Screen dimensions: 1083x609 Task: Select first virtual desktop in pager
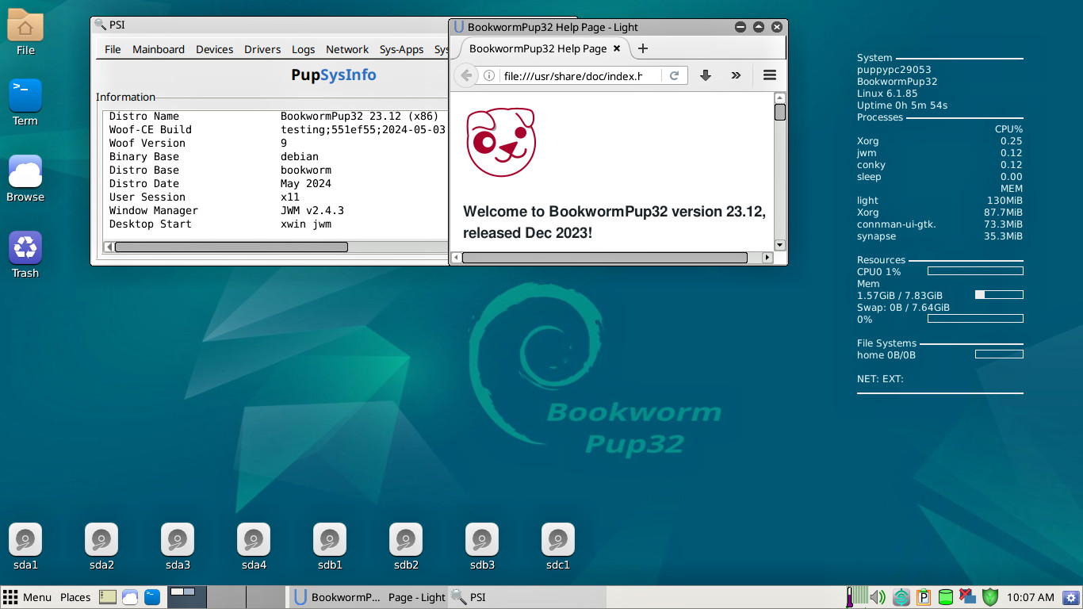[187, 597]
